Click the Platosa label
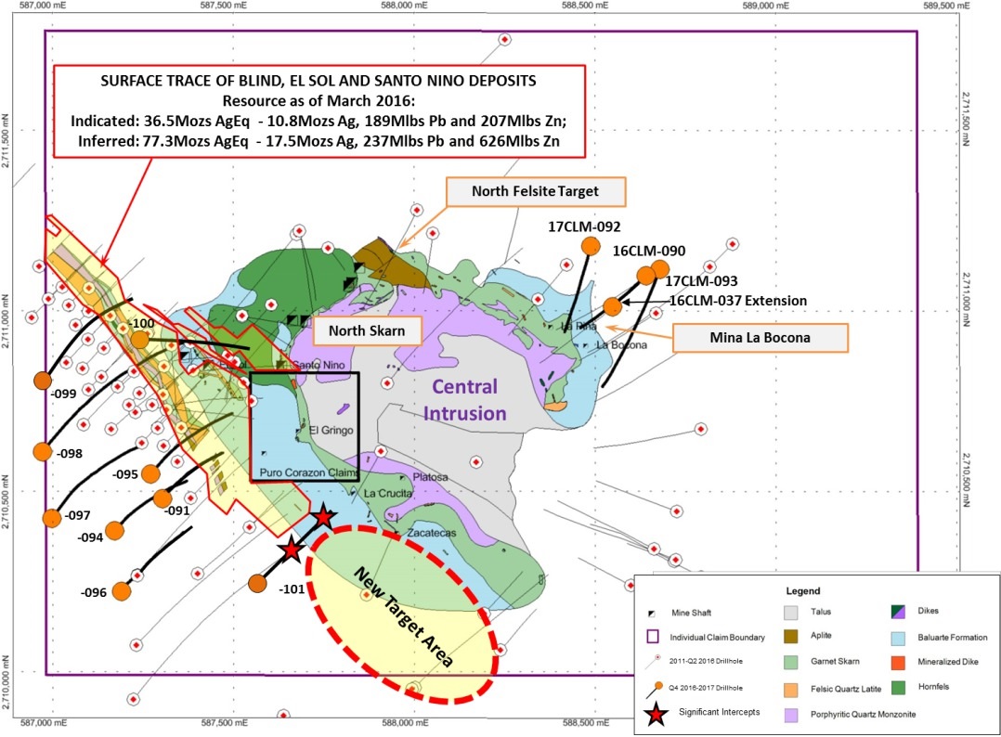The image size is (1001, 737). [430, 477]
